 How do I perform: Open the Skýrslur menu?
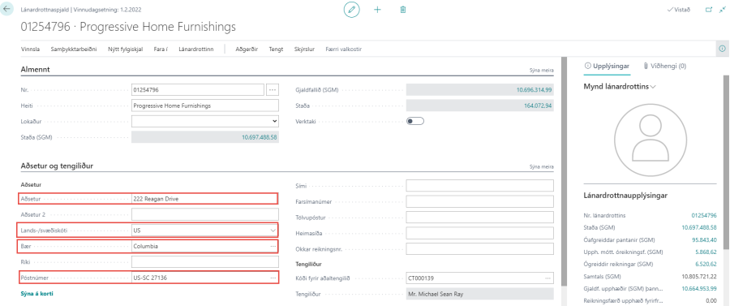point(305,50)
